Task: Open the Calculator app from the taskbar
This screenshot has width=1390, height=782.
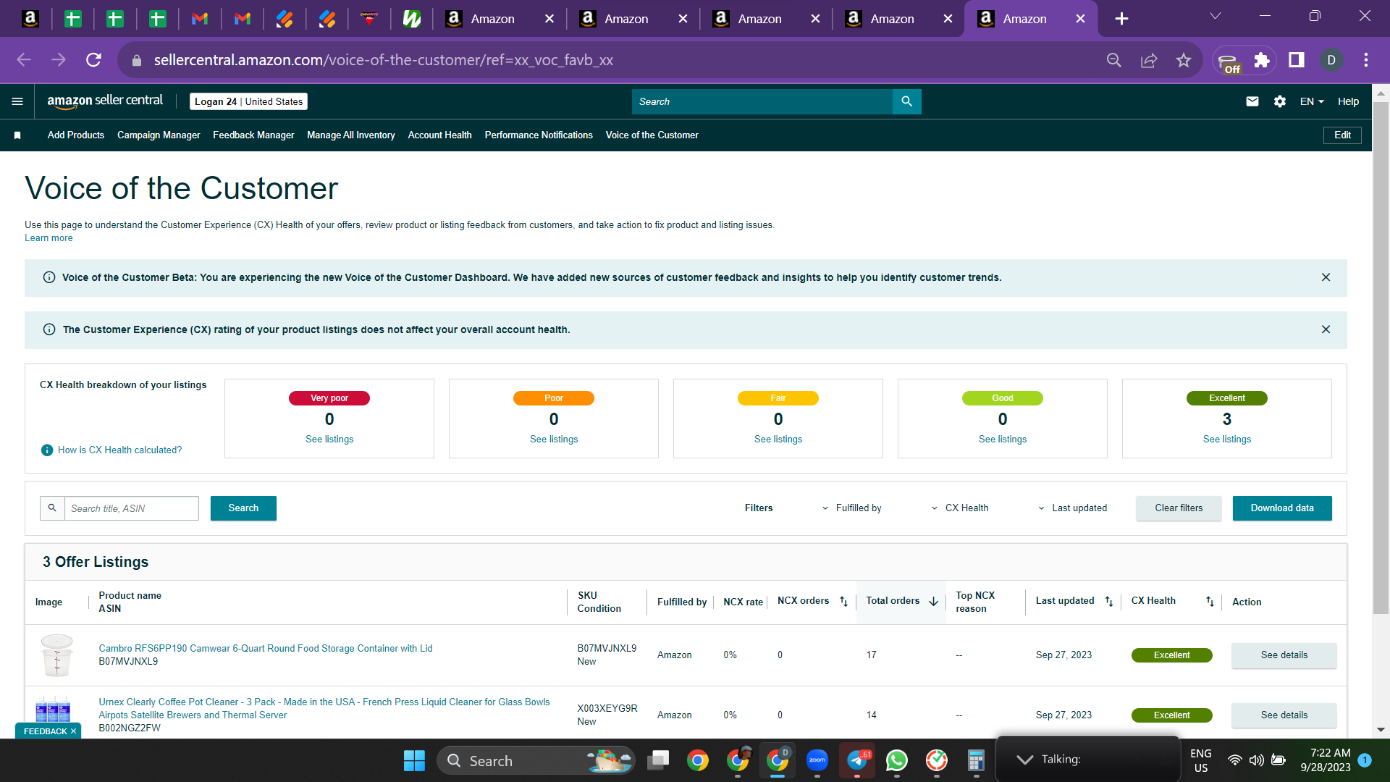Action: click(x=976, y=760)
